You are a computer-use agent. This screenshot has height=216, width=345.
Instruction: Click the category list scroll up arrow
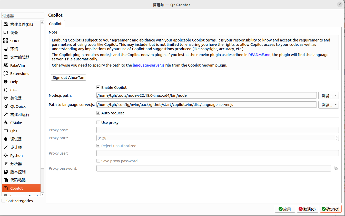pyautogui.click(x=43, y=22)
